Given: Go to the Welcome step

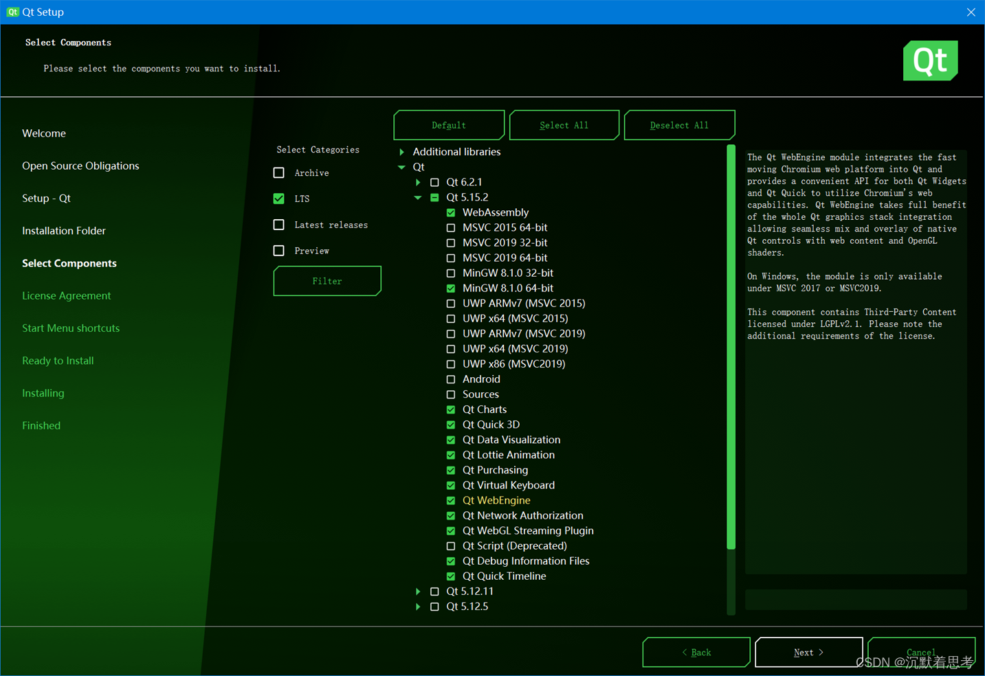Looking at the screenshot, I should 44,133.
